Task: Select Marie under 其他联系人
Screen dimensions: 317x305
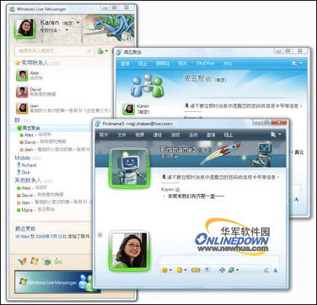Action: point(36,210)
